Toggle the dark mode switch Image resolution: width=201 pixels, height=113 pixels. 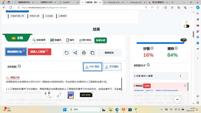point(187,26)
